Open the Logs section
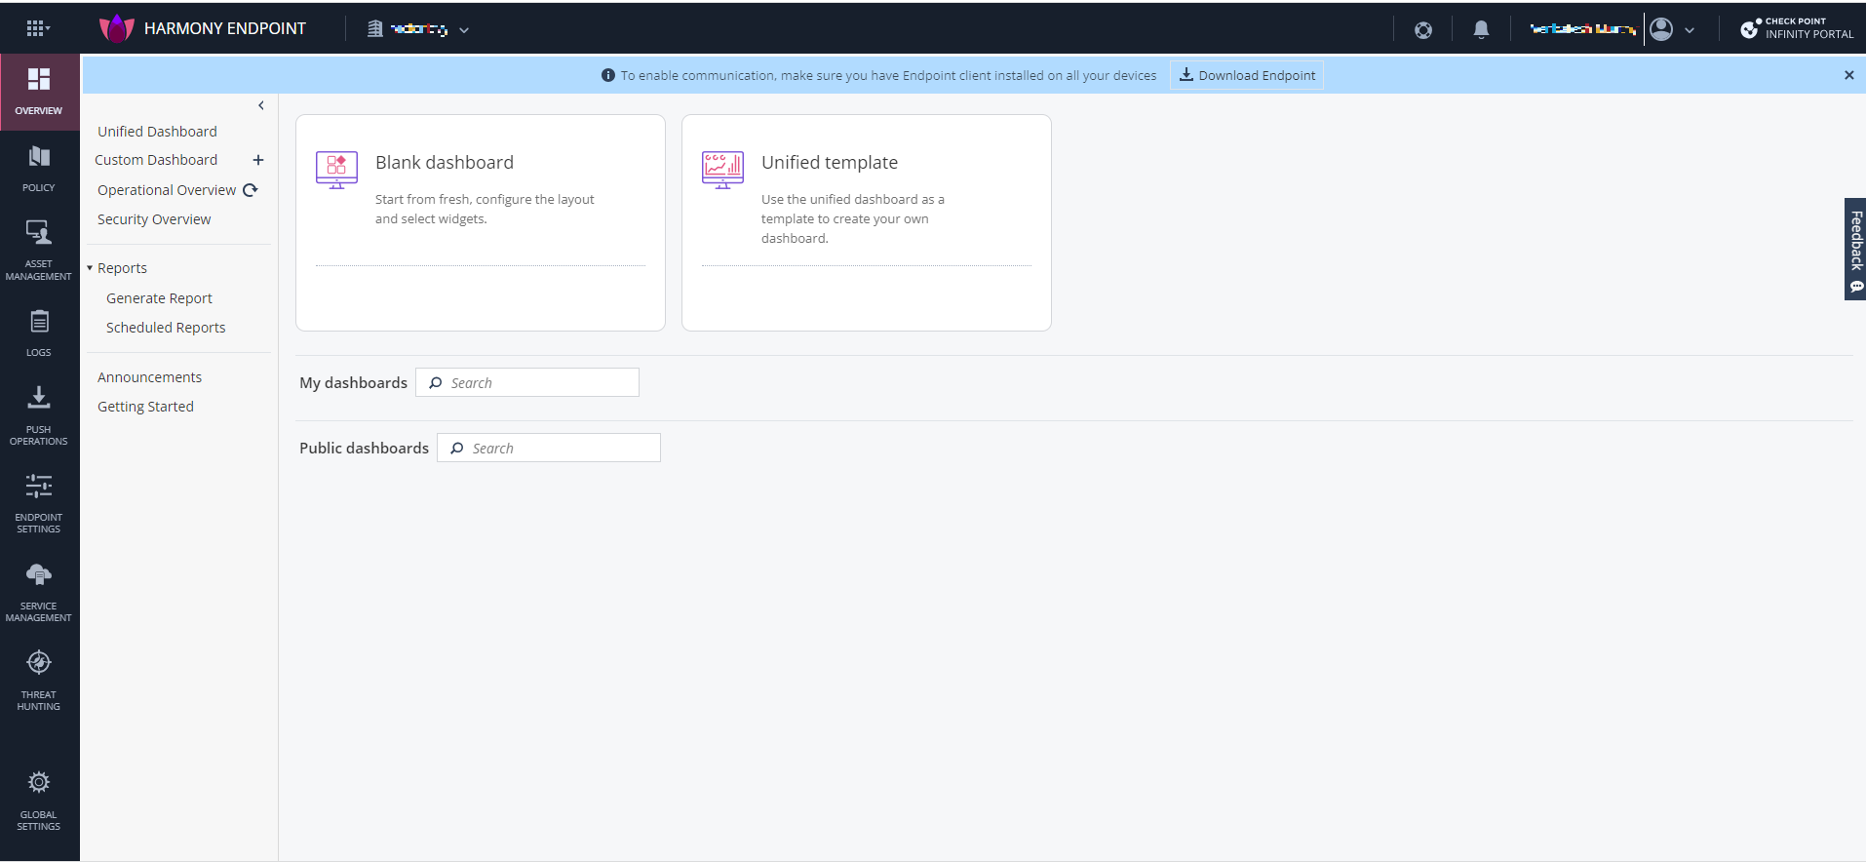Image resolution: width=1866 pixels, height=862 pixels. pos(39,333)
